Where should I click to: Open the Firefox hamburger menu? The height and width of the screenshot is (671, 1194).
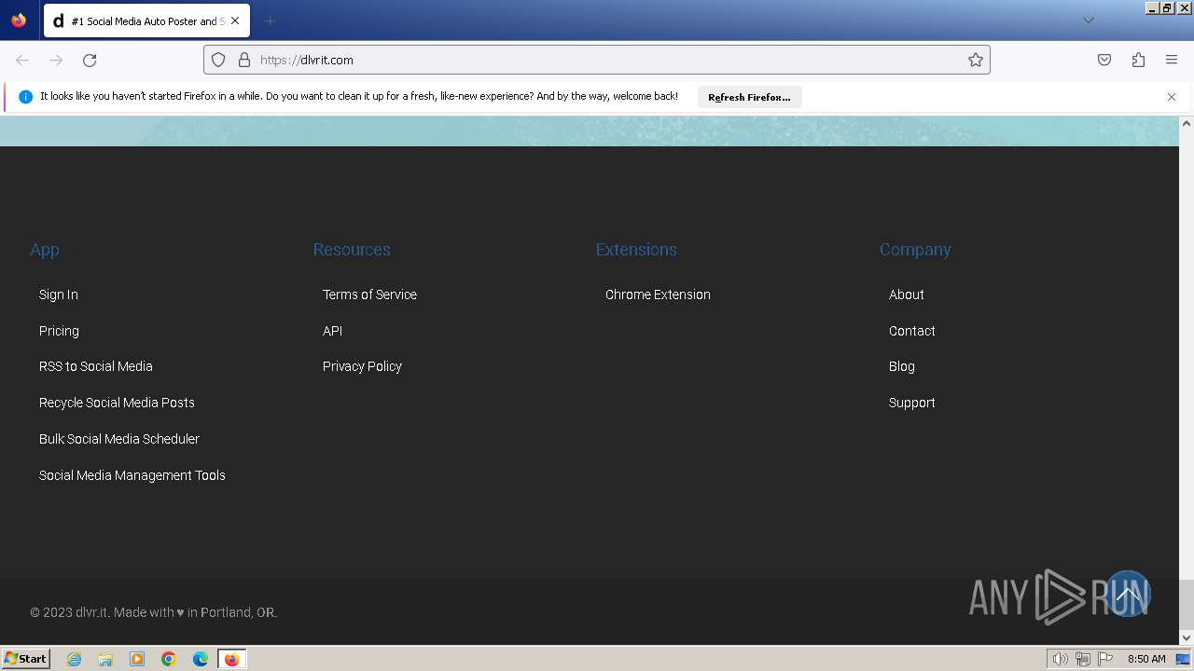coord(1172,60)
